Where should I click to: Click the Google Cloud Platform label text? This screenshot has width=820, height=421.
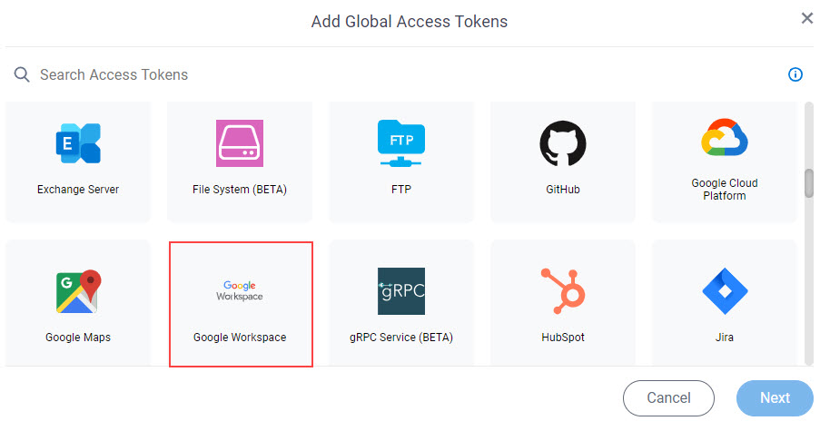click(x=725, y=189)
